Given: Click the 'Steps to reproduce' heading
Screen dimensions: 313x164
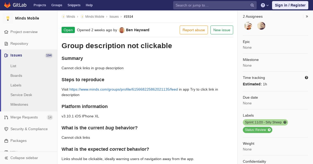Looking at the screenshot, I should pyautogui.click(x=83, y=80).
